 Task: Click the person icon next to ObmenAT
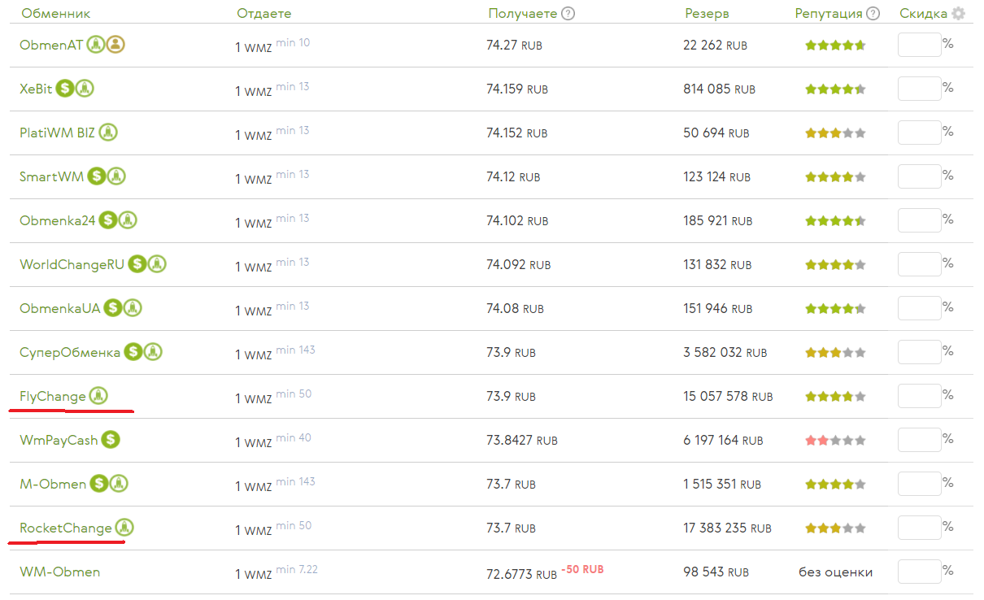click(x=115, y=45)
